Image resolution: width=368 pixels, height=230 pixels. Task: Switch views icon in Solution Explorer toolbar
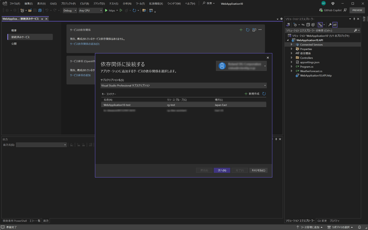[x=288, y=25]
